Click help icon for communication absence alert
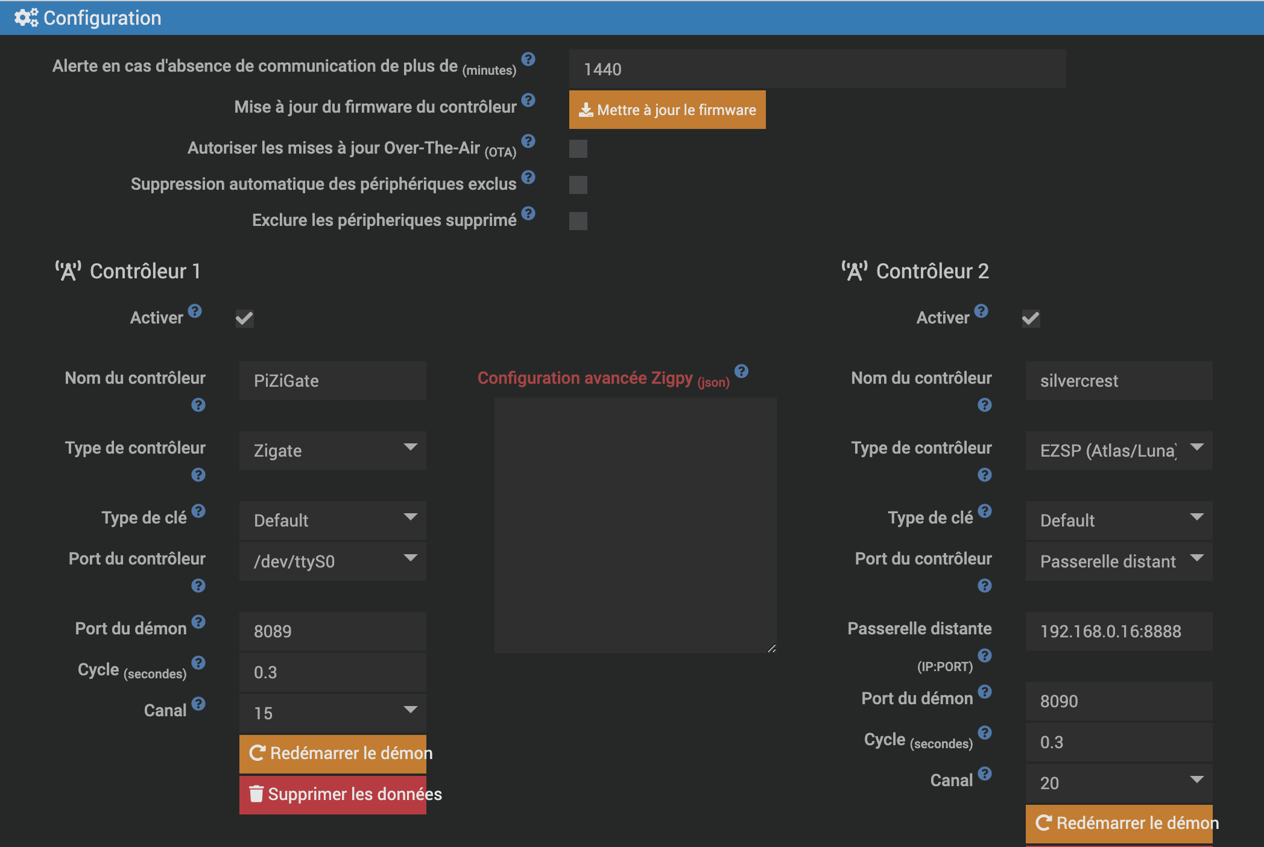The image size is (1264, 847). (x=528, y=59)
